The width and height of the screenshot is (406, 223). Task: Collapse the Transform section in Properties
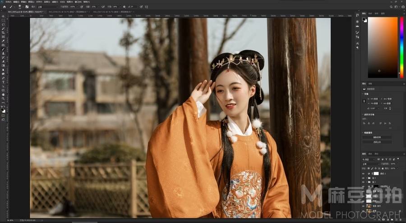(x=363, y=94)
